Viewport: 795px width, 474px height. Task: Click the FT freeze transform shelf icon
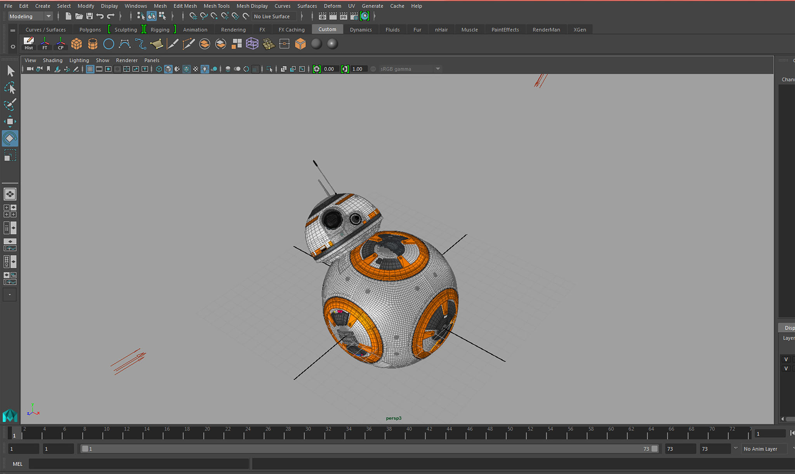45,43
